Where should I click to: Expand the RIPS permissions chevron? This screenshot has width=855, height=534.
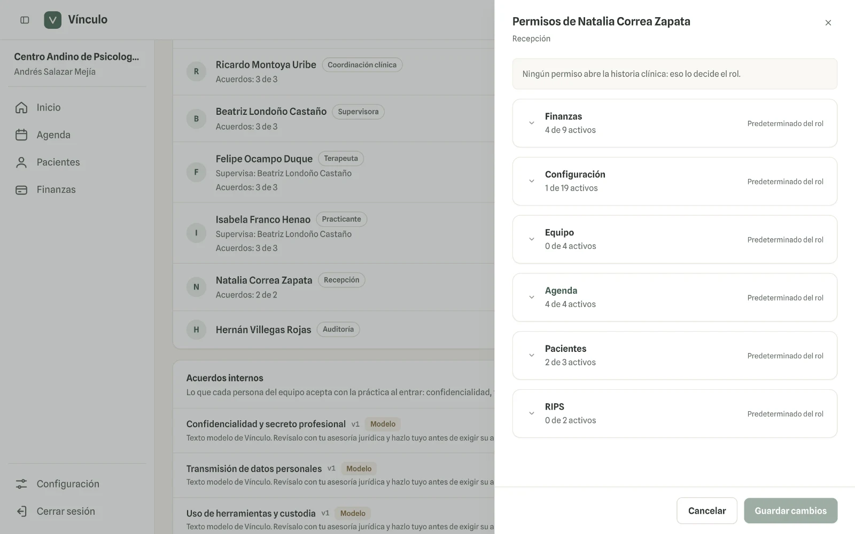coord(532,413)
